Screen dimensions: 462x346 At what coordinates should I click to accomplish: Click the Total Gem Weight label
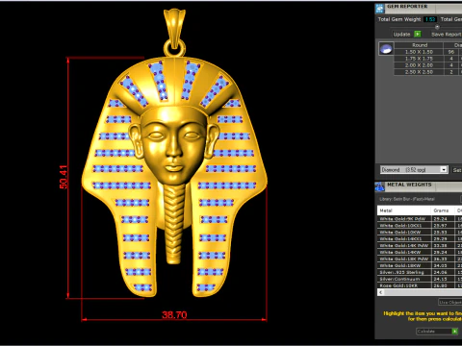[399, 19]
